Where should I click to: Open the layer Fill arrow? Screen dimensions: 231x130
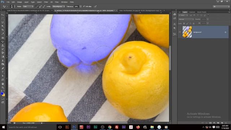(208, 23)
